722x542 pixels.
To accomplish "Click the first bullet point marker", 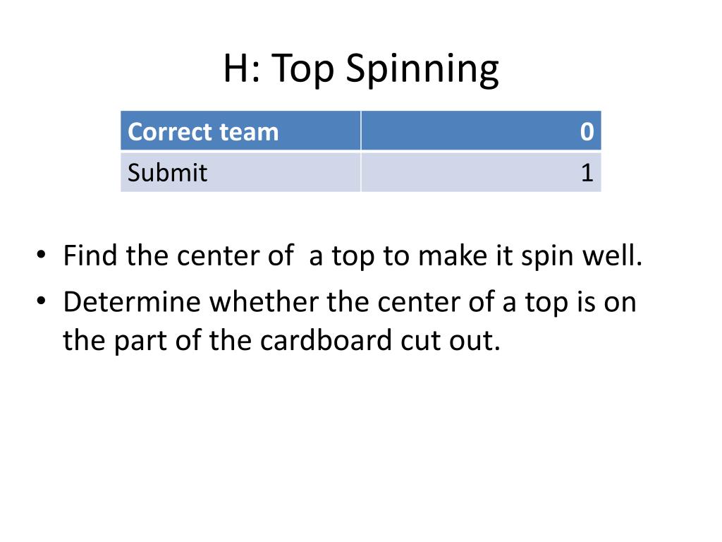I will point(42,254).
